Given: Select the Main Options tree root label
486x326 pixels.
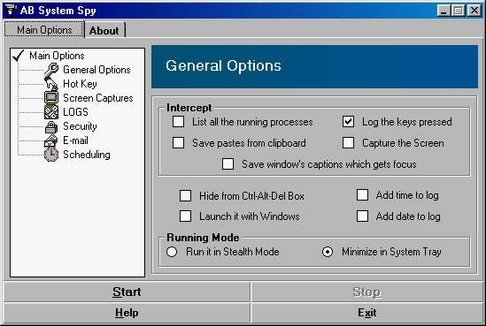Looking at the screenshot, I should (x=57, y=56).
